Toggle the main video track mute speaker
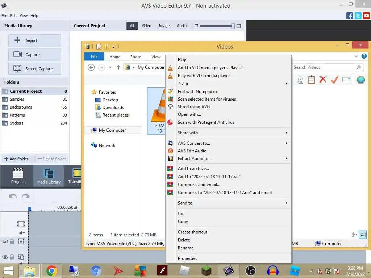This screenshot has height=278, width=371. click(22, 233)
